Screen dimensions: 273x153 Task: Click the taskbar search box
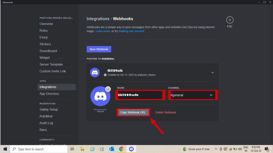pos(39,149)
